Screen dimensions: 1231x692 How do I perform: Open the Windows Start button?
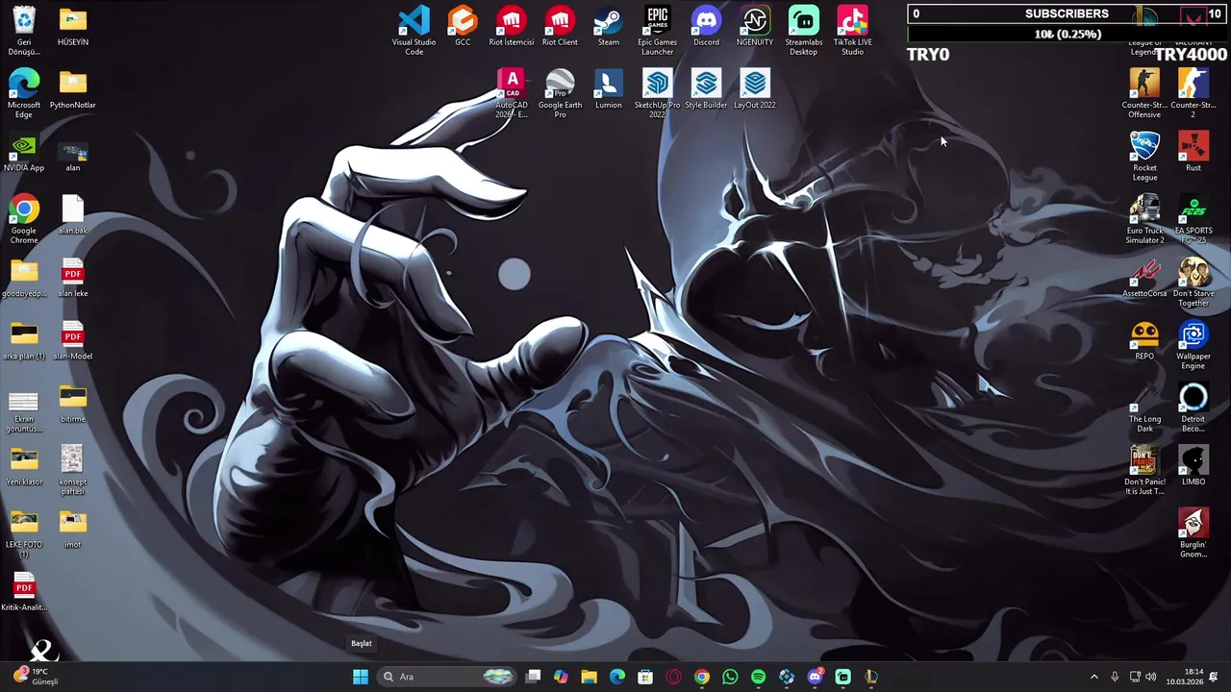(x=360, y=677)
